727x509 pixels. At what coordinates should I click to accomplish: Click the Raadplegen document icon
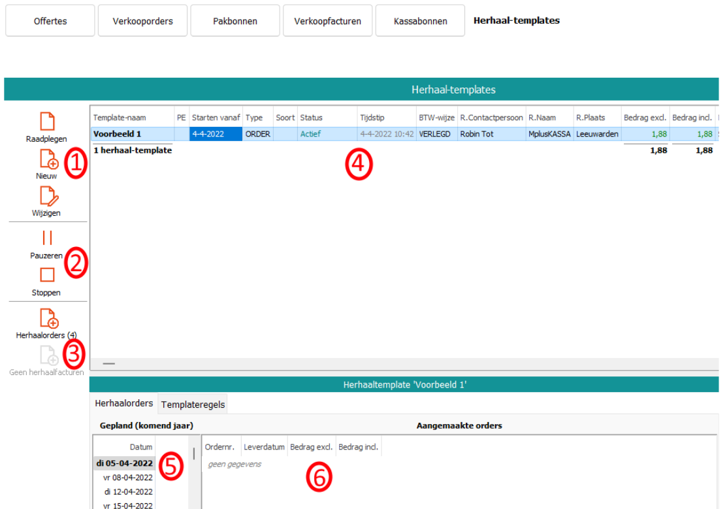(47, 122)
